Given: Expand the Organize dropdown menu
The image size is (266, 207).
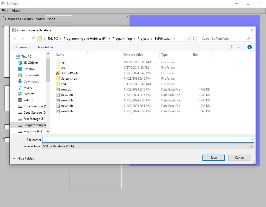Looking at the screenshot, I should (22, 47).
